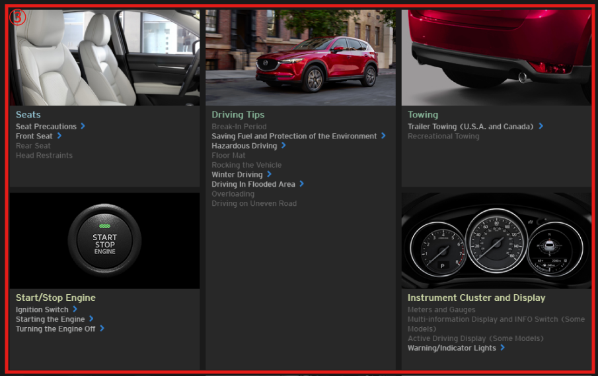Click the arrow next to Seat Precautions

83,126
